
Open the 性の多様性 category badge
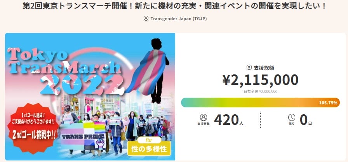(149, 148)
